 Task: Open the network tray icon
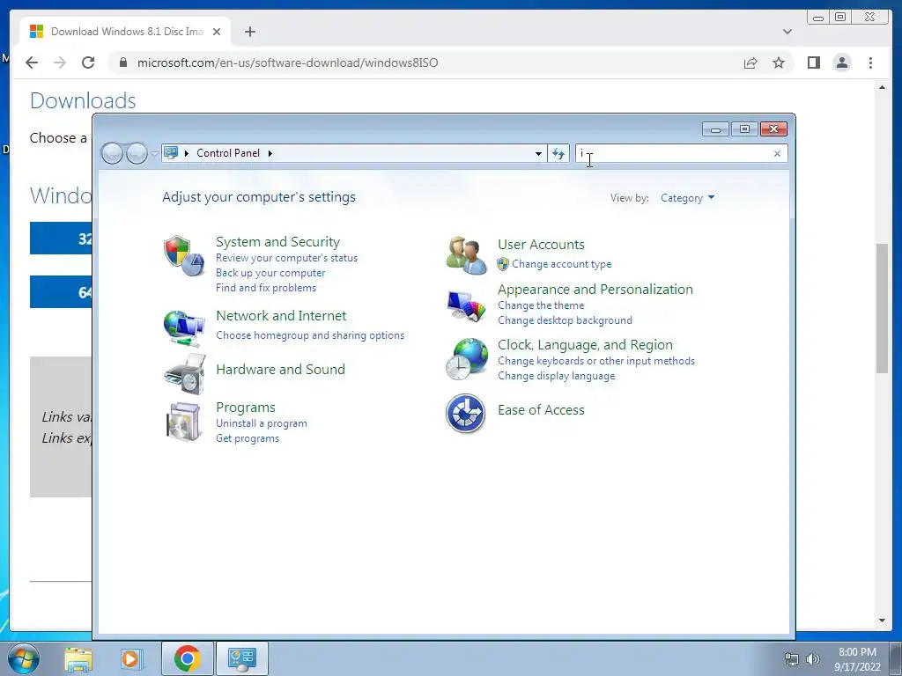[x=792, y=659]
